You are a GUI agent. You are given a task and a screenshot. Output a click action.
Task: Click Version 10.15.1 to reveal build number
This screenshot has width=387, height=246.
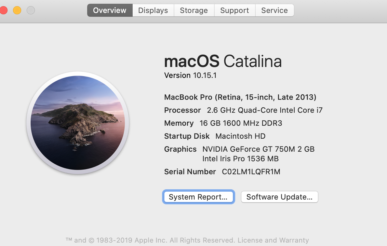[190, 76]
